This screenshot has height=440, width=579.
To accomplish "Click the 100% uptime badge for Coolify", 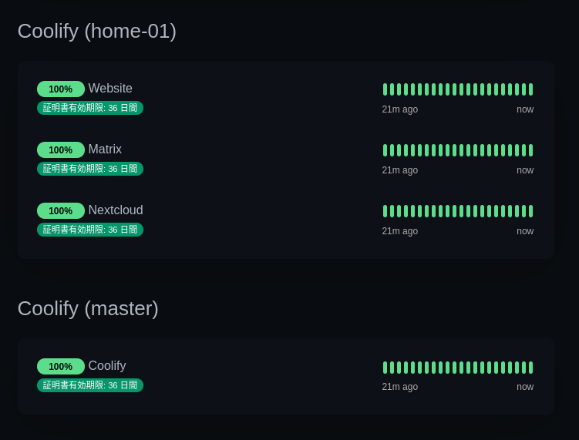I will [x=61, y=367].
